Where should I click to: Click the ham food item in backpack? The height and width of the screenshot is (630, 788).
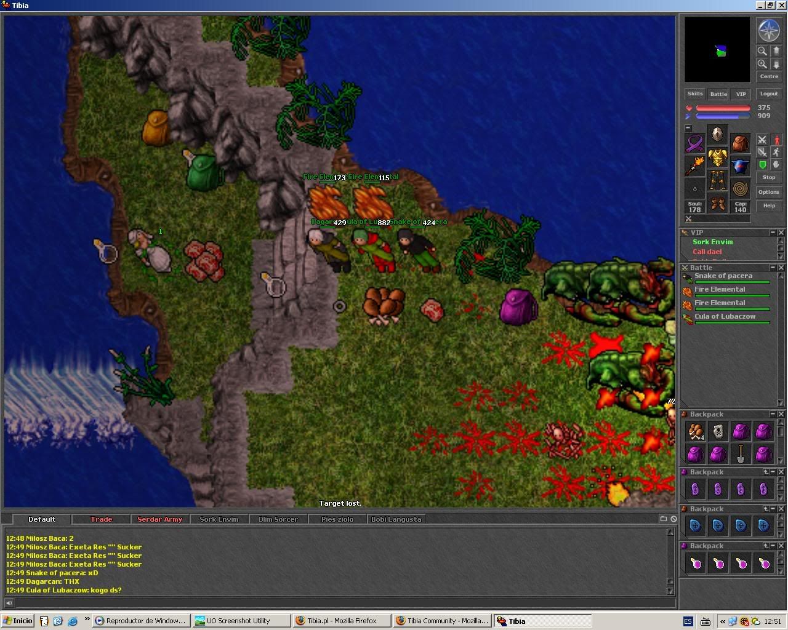695,431
